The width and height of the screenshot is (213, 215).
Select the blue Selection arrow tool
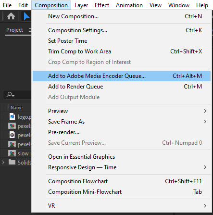[x=26, y=16]
